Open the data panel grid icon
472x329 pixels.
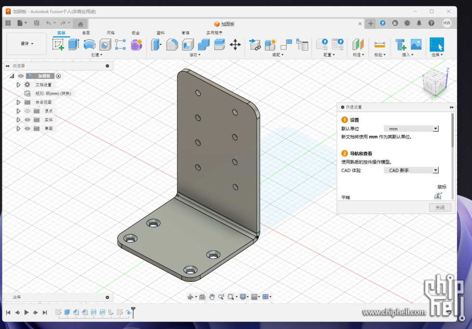(x=8, y=23)
